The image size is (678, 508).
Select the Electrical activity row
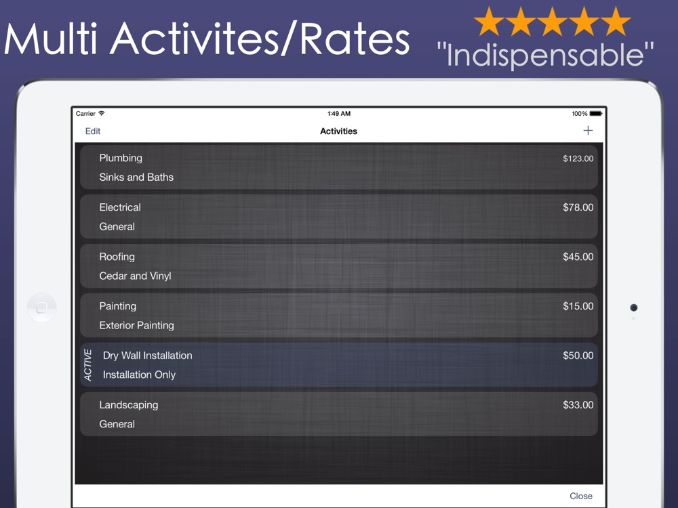(x=338, y=217)
